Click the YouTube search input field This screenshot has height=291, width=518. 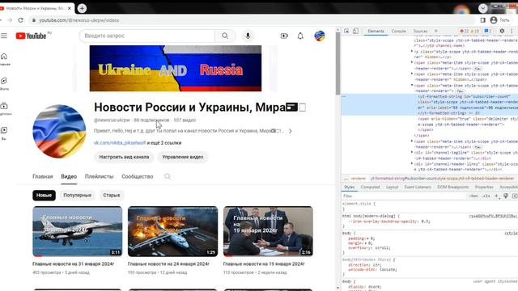click(147, 36)
